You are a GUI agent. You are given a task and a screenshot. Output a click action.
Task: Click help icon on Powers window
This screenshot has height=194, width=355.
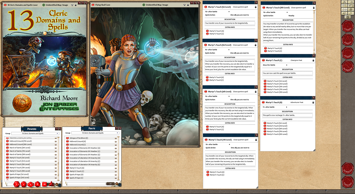coord(57,129)
